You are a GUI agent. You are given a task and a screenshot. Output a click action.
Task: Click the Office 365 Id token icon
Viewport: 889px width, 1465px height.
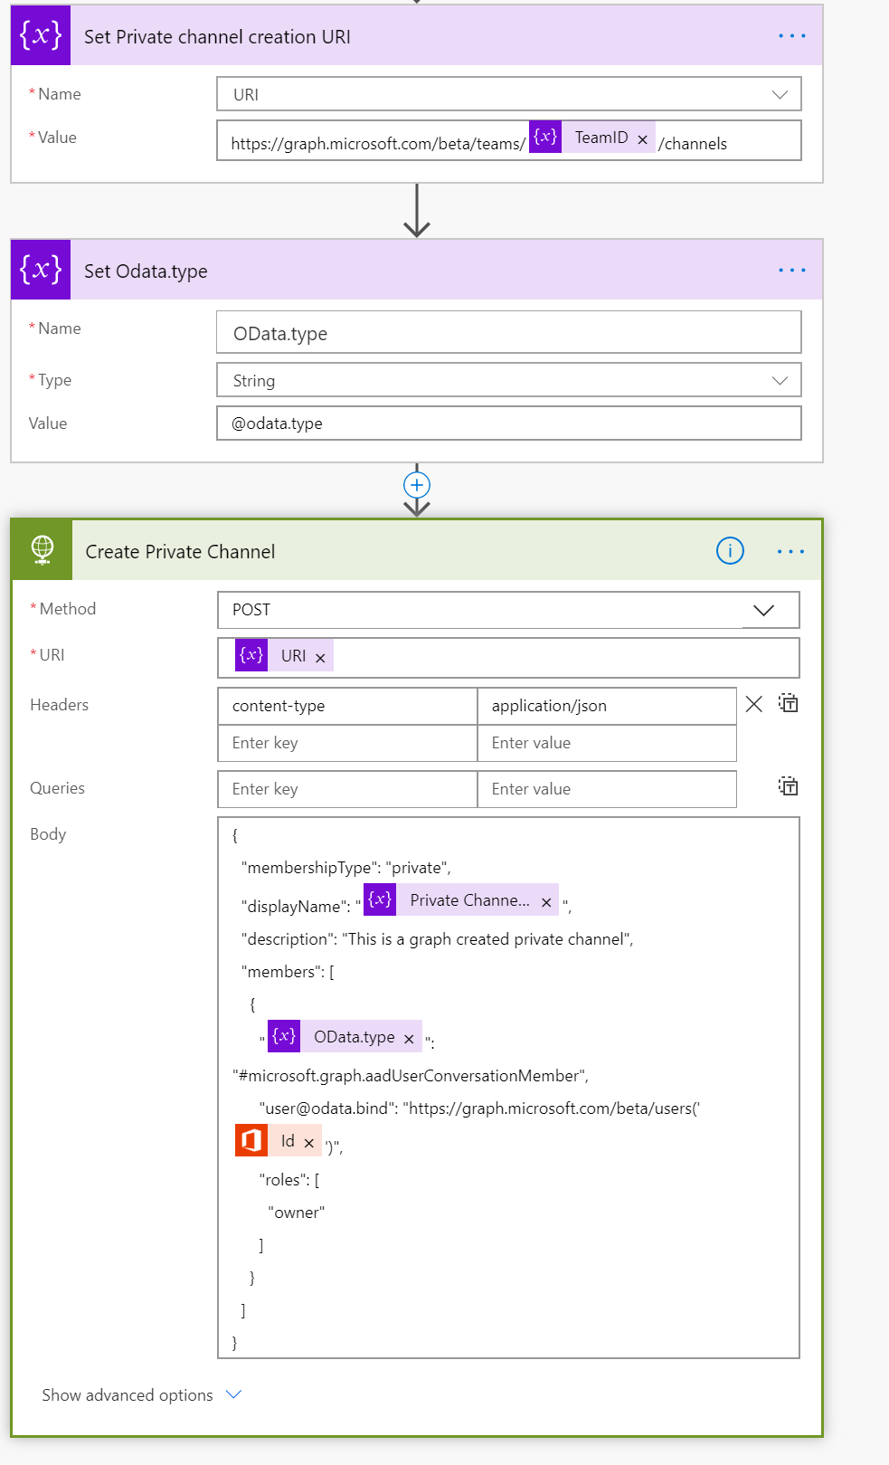point(251,1140)
